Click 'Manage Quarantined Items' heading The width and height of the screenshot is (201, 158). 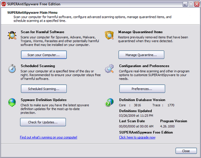140,32
